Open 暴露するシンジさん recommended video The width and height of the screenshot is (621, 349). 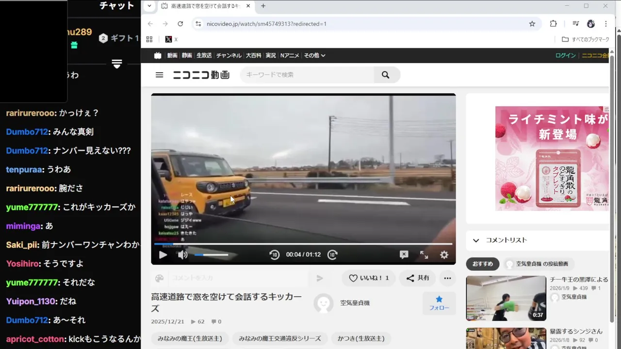(x=576, y=332)
